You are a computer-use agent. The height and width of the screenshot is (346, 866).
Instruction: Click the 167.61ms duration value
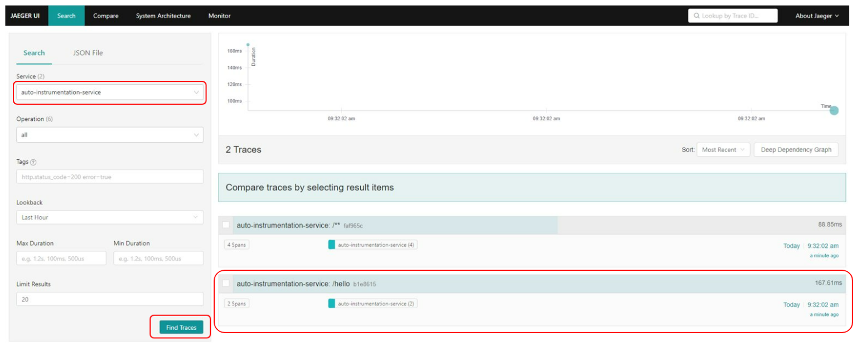point(828,283)
